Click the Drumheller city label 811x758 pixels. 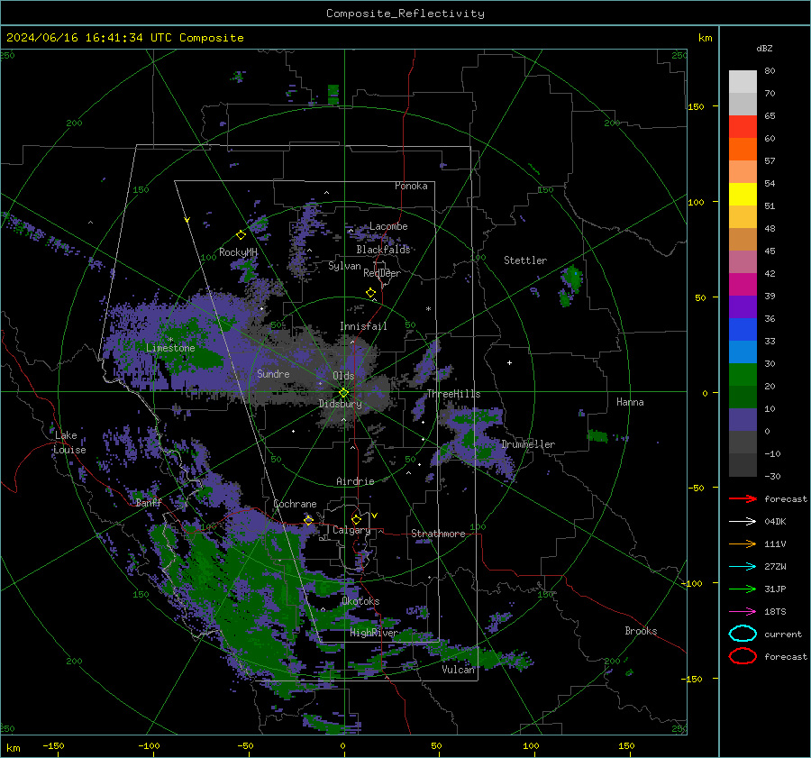click(x=528, y=444)
